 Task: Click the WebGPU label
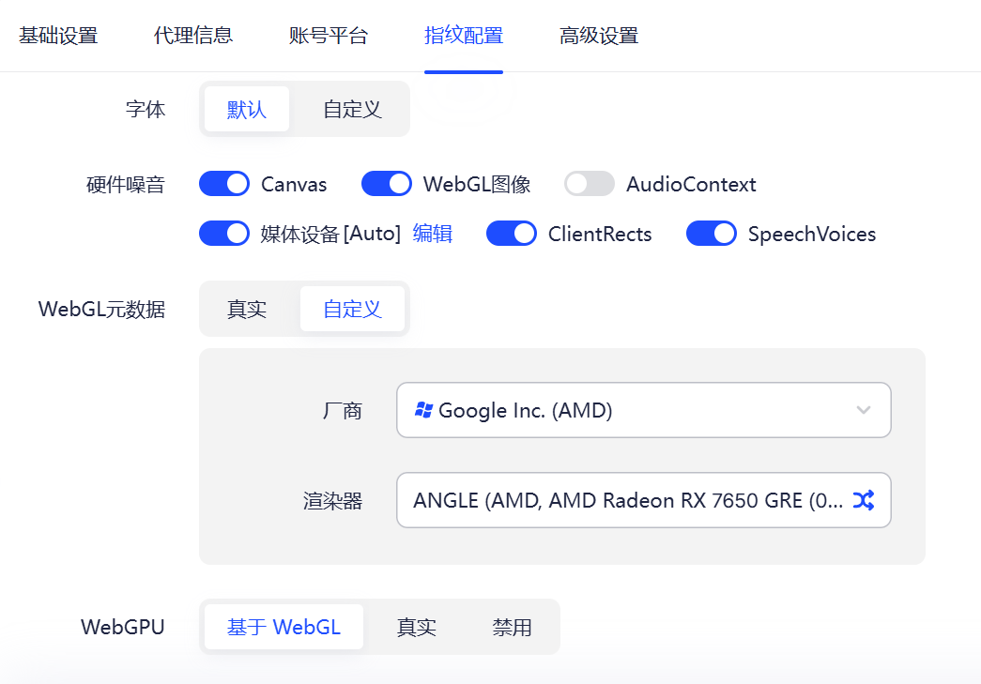point(123,627)
